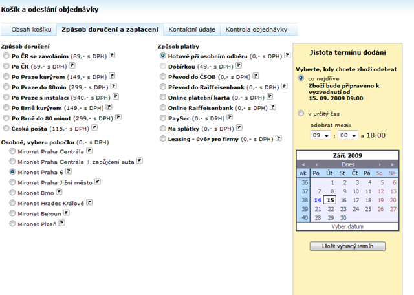Select date 22 in calendar
This screenshot has width=414, height=295.
point(331,209)
